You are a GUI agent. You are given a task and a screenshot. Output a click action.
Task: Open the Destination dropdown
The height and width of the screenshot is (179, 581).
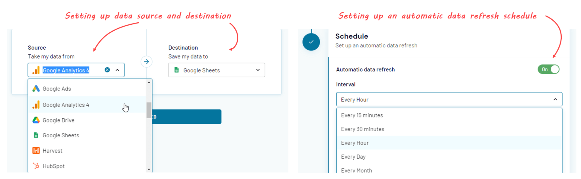tap(257, 70)
